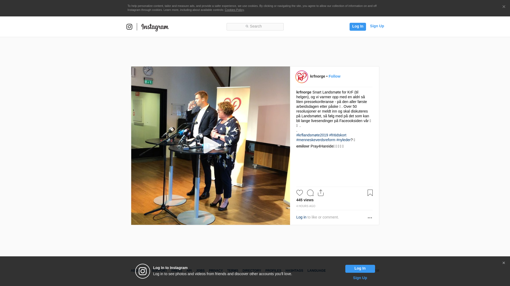Share the post using the share icon
Screen dimensions: 510x286
coord(321,193)
